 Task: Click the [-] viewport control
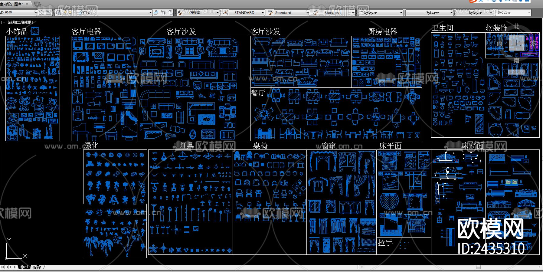point(4,22)
